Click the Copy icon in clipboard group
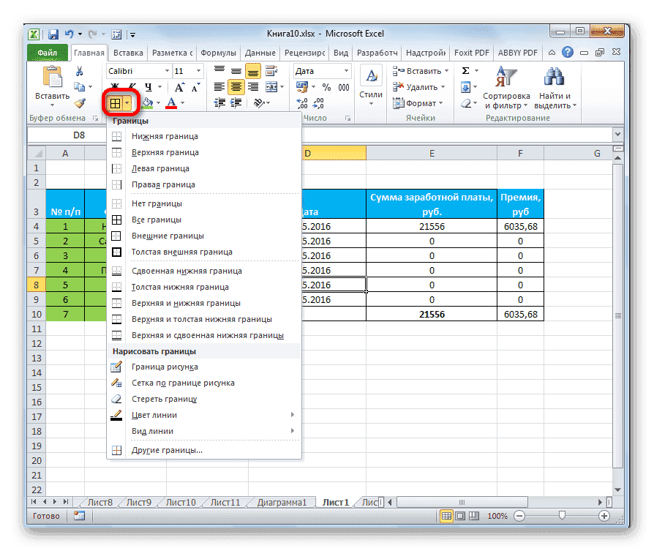This screenshot has height=551, width=654. tap(78, 86)
